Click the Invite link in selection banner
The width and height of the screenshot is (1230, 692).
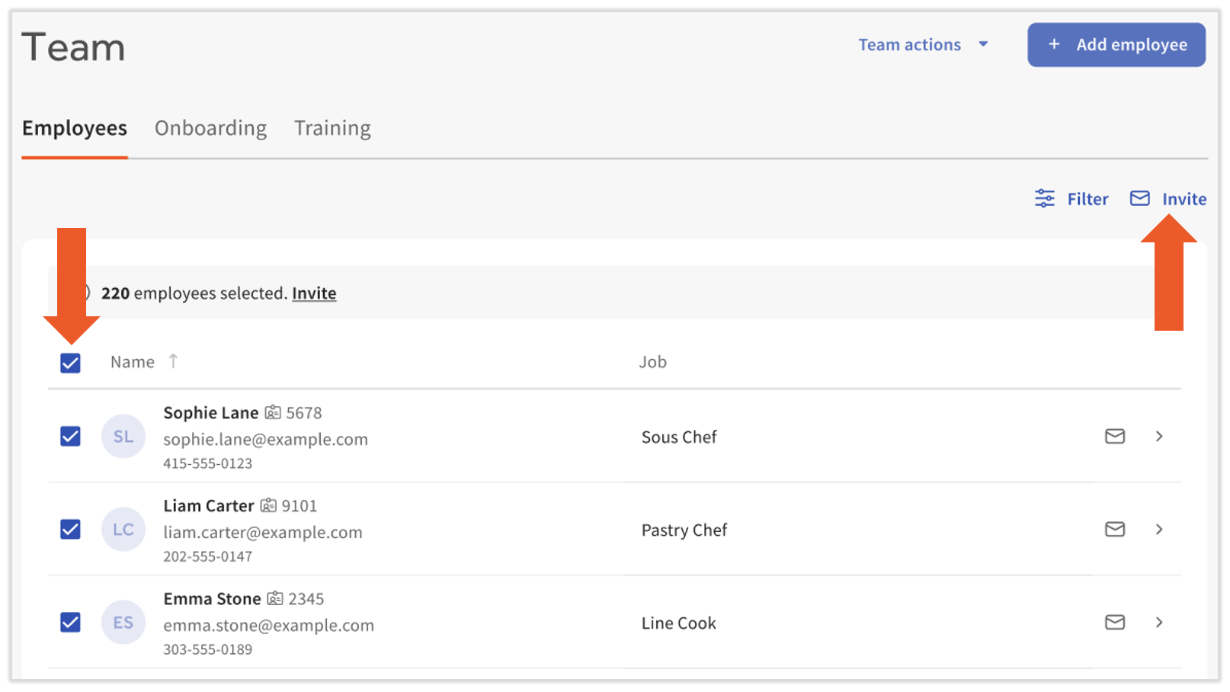coord(314,293)
